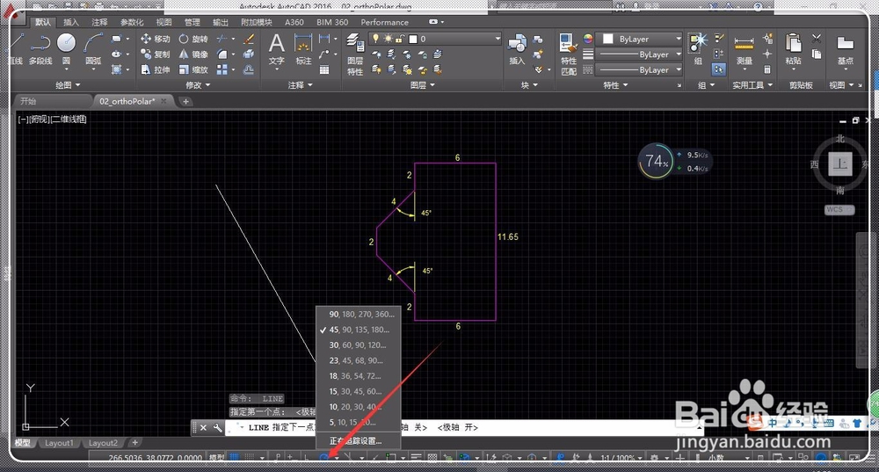Click the white layer color swatch
This screenshot has width=879, height=472.
click(412, 39)
